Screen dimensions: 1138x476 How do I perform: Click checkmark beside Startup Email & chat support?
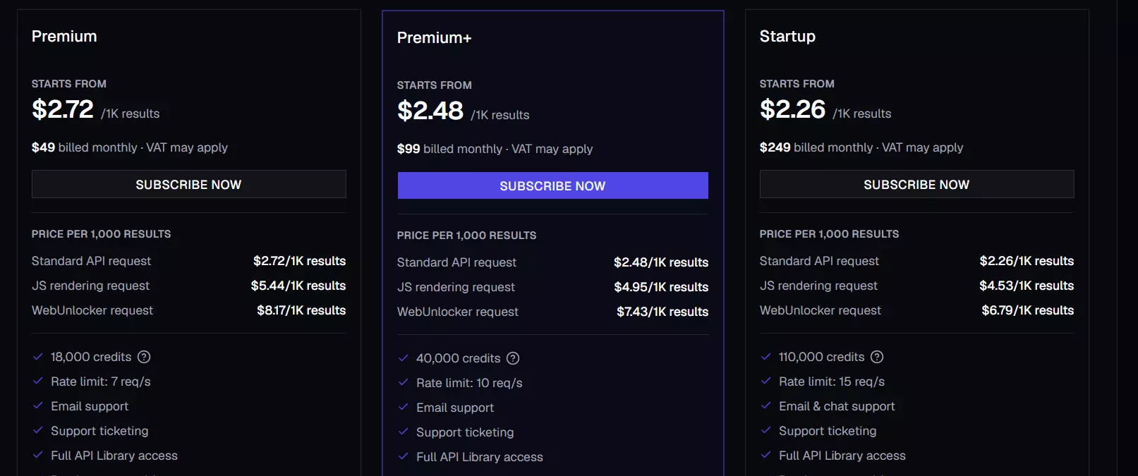766,406
